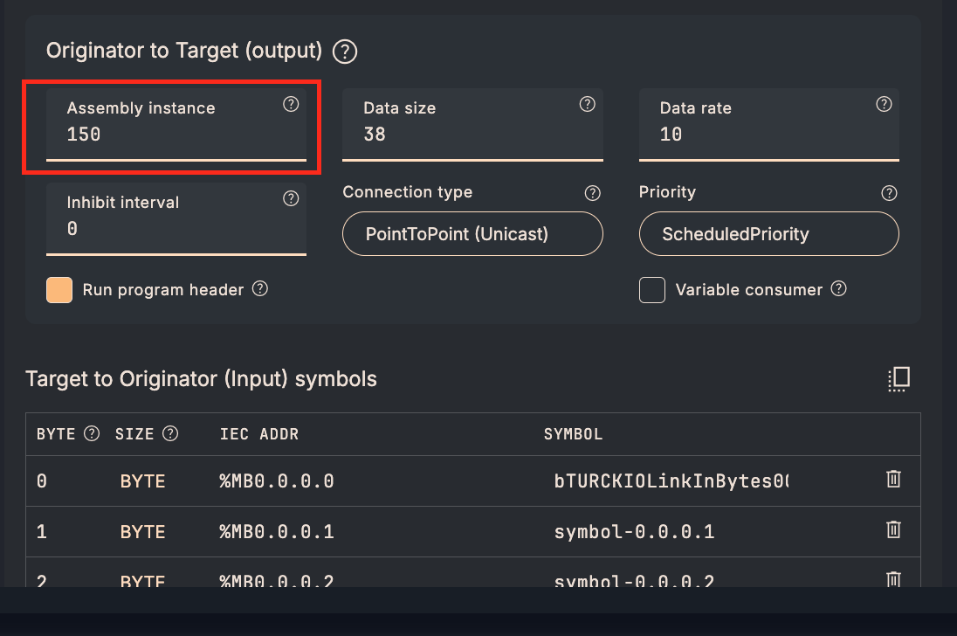This screenshot has height=636, width=957.
Task: Delete the bTURCKIOLinkInBytes symbol row
Action: tap(893, 479)
